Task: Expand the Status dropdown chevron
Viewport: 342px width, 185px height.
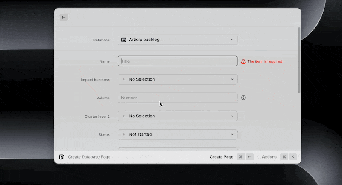Action: coord(232,134)
